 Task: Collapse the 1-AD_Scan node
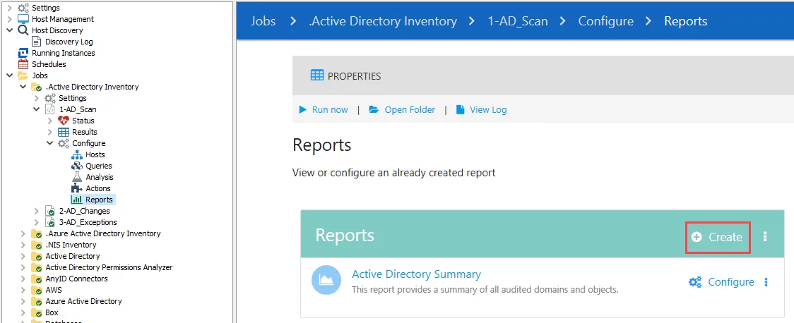click(37, 109)
